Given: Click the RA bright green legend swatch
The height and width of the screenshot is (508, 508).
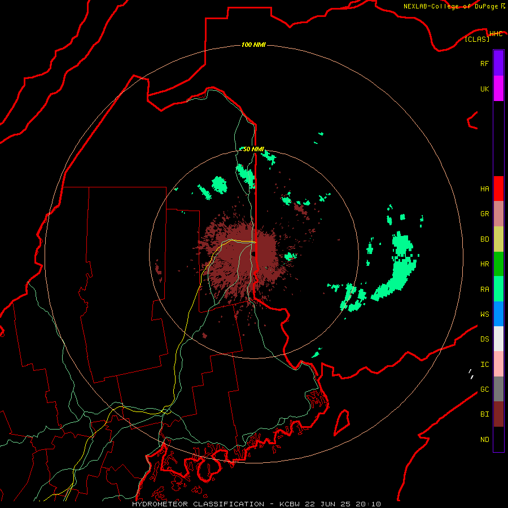Looking at the screenshot, I should (x=498, y=289).
